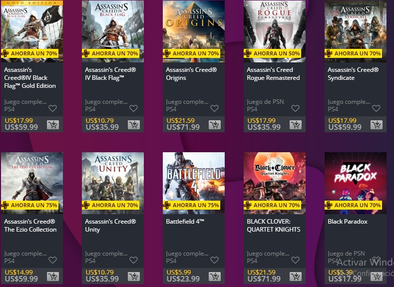Add Battlefield 4 to cart
Screen dimensions: 394x287
tap(215, 276)
